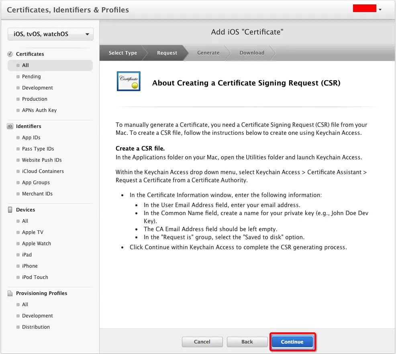Viewport: 396px width, 354px height.
Task: Click the Back button
Action: pos(247,342)
